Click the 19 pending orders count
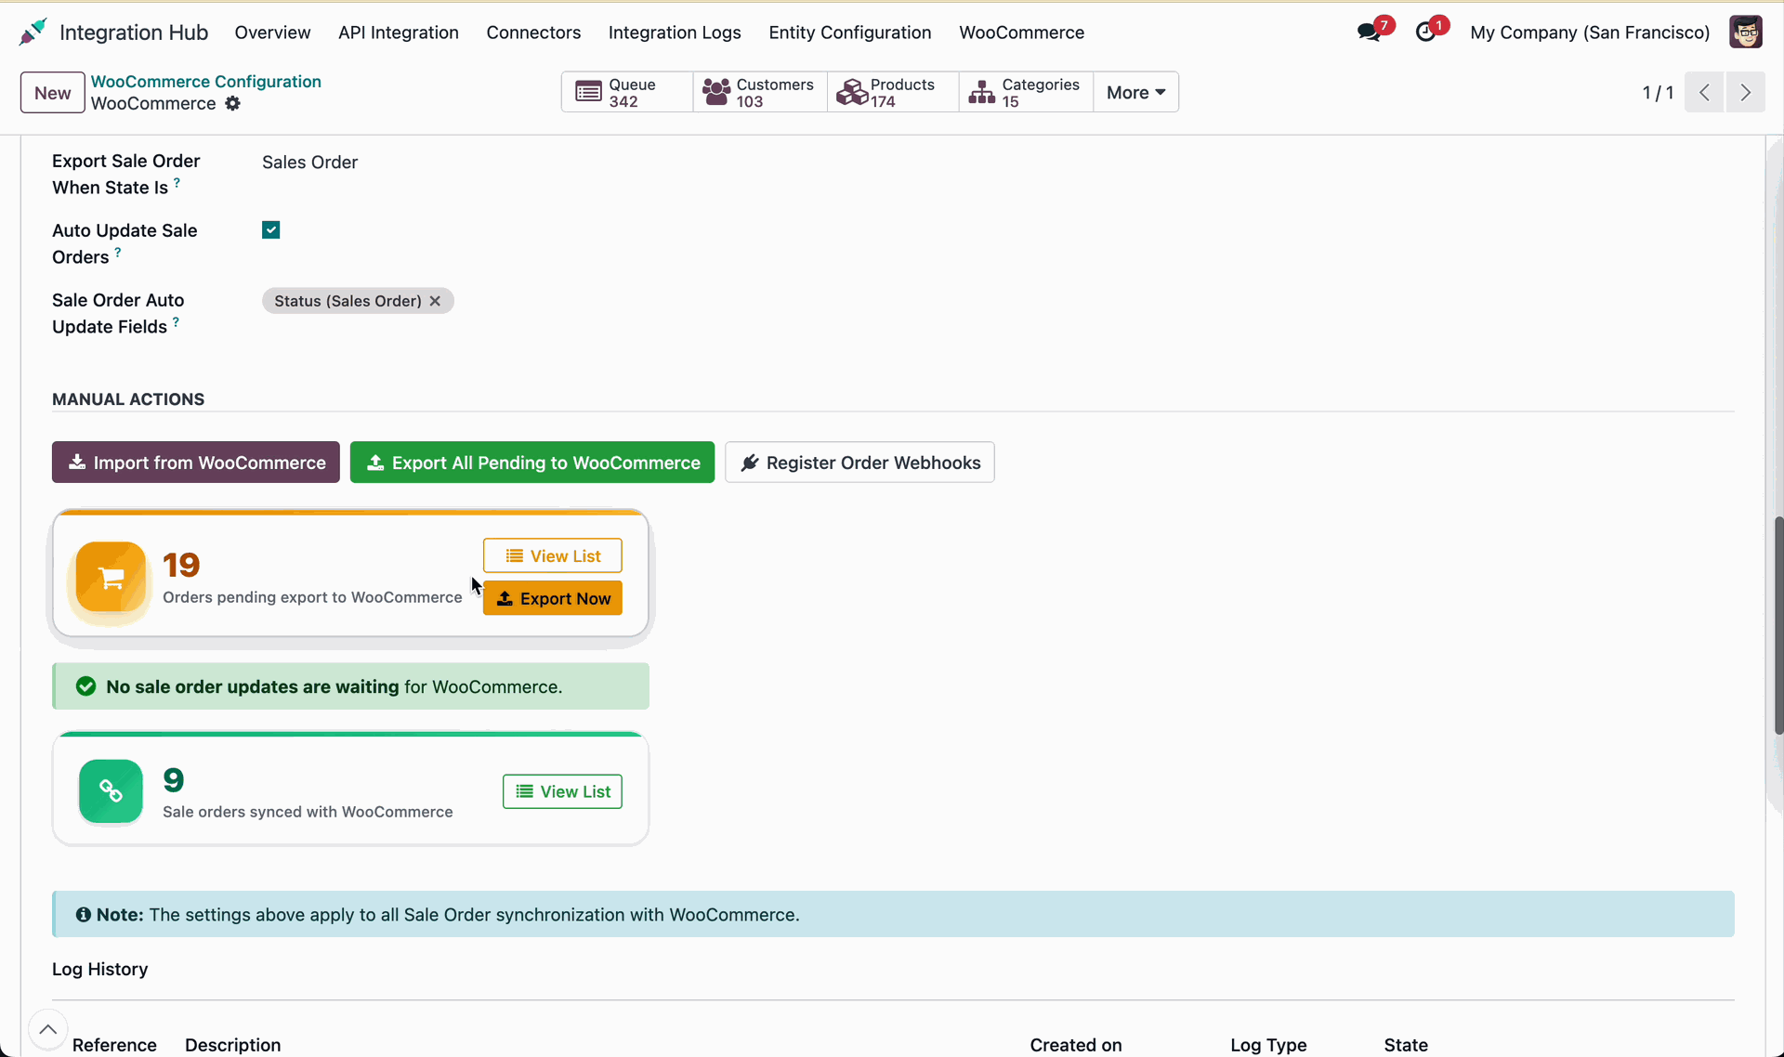This screenshot has width=1784, height=1057. point(181,565)
